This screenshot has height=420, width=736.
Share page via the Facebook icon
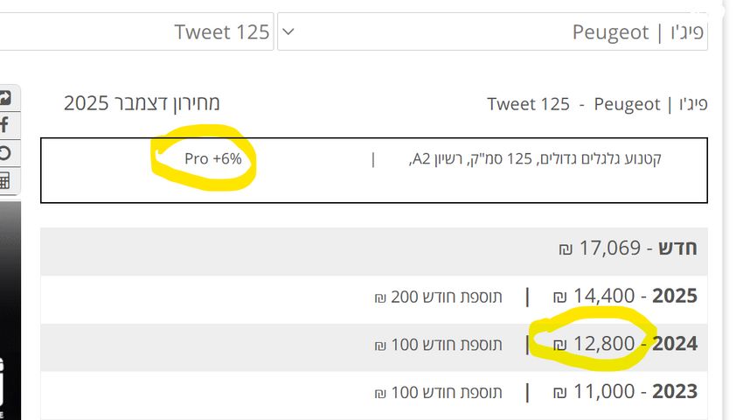pyautogui.click(x=5, y=125)
